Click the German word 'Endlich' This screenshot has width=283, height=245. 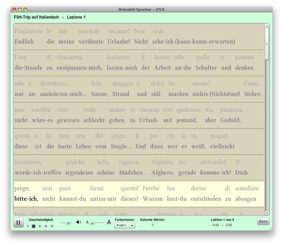coord(24,42)
